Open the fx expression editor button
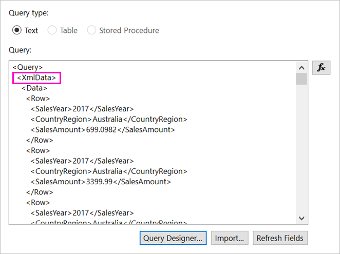 321,68
